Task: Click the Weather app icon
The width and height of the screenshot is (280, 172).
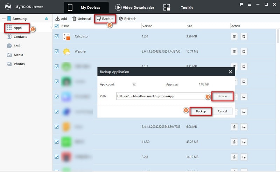Action: 66,51
